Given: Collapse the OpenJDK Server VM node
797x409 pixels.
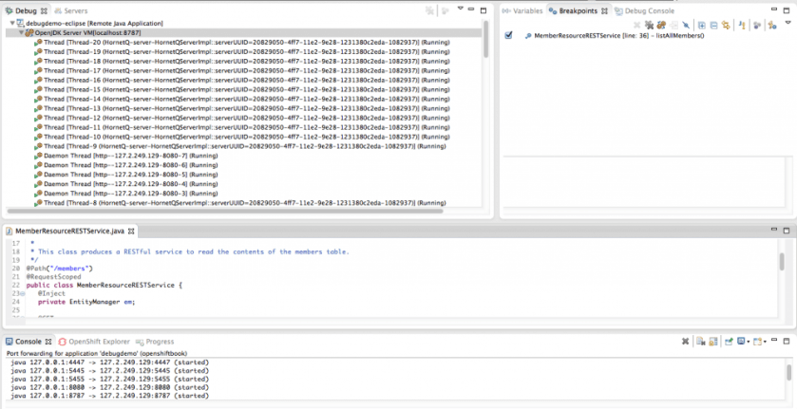Looking at the screenshot, I should tap(21, 32).
